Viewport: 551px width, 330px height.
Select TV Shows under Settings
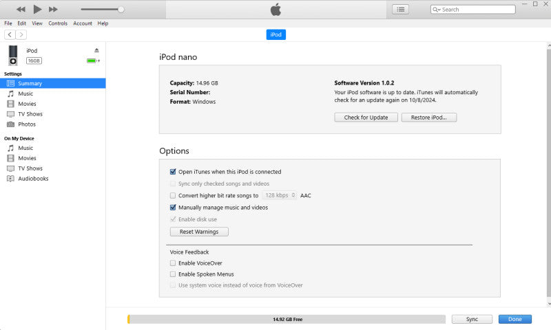tap(53, 114)
